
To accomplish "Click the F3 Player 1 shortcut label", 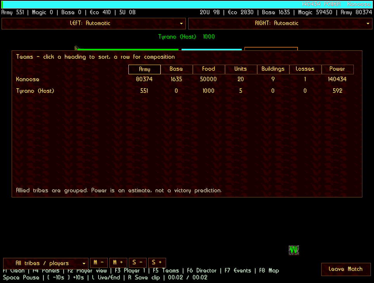I will 130,271.
